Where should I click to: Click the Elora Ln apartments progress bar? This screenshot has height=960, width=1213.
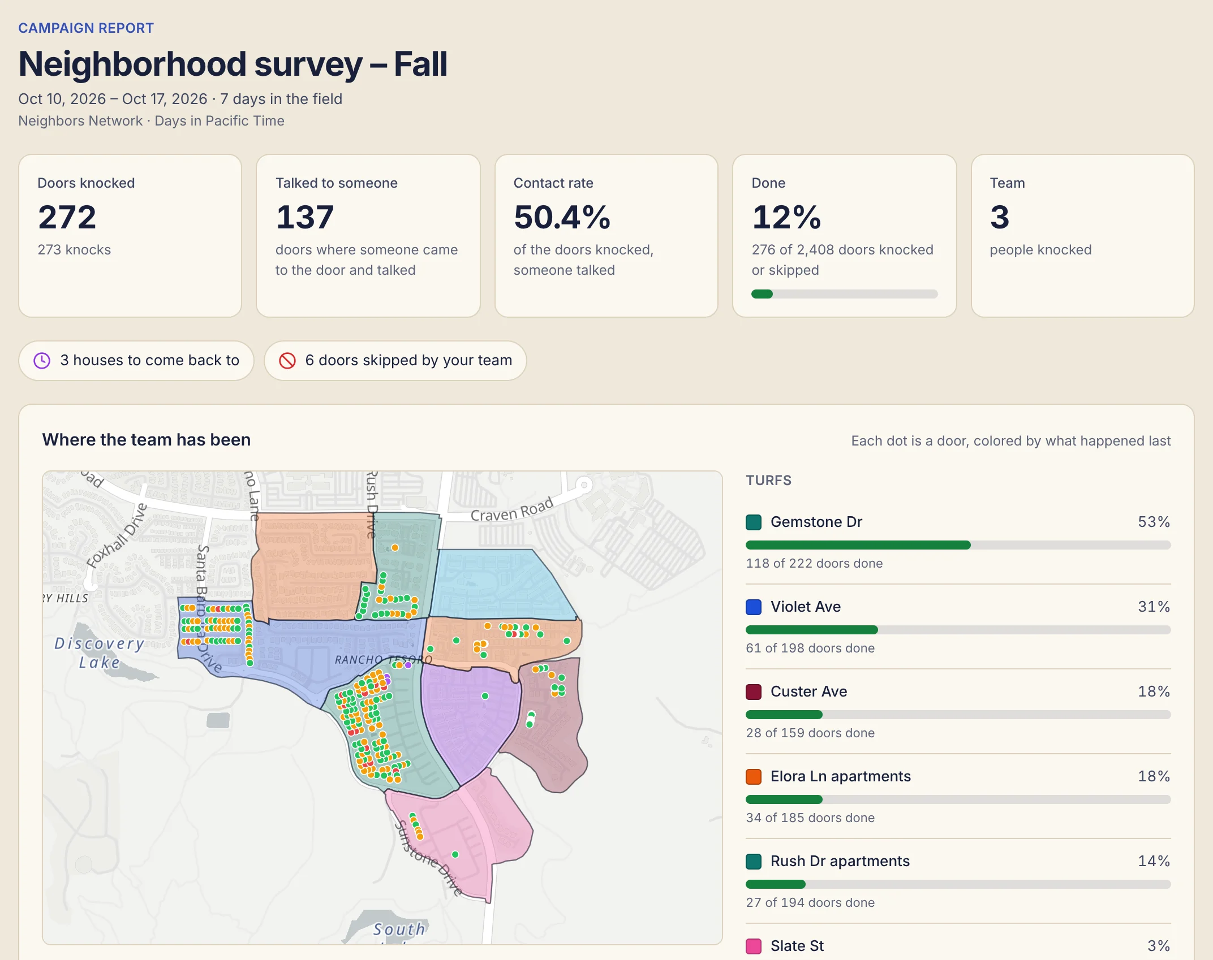click(x=958, y=799)
